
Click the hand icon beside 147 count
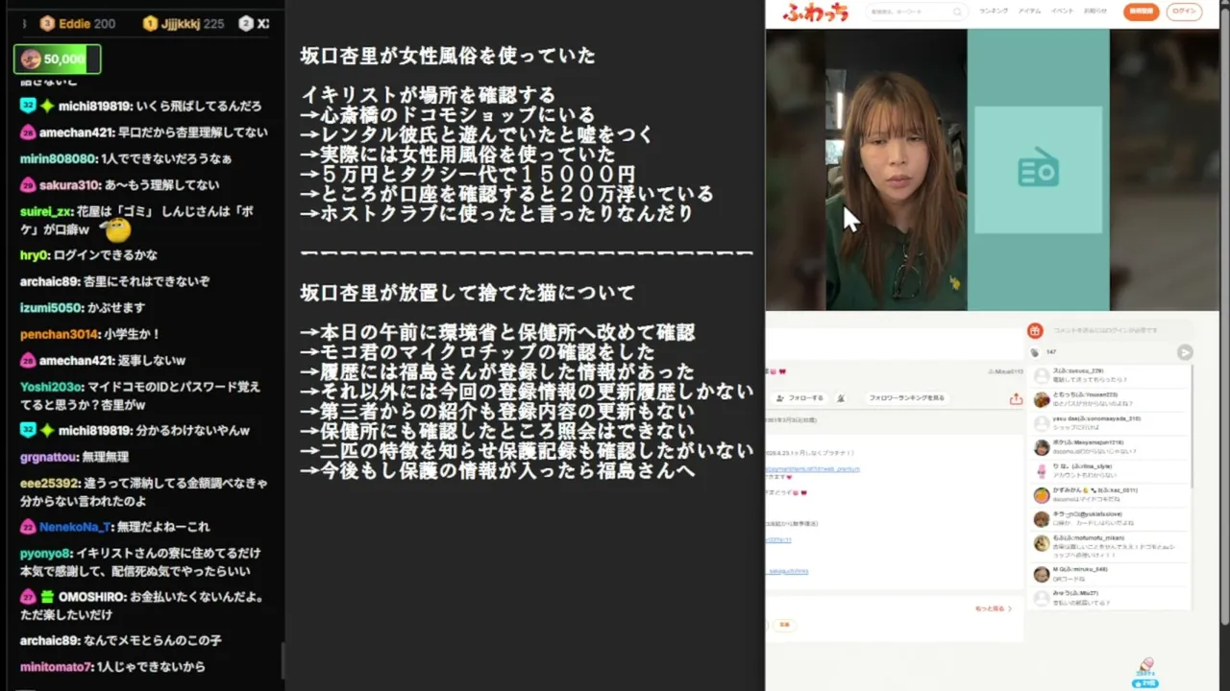(1035, 352)
